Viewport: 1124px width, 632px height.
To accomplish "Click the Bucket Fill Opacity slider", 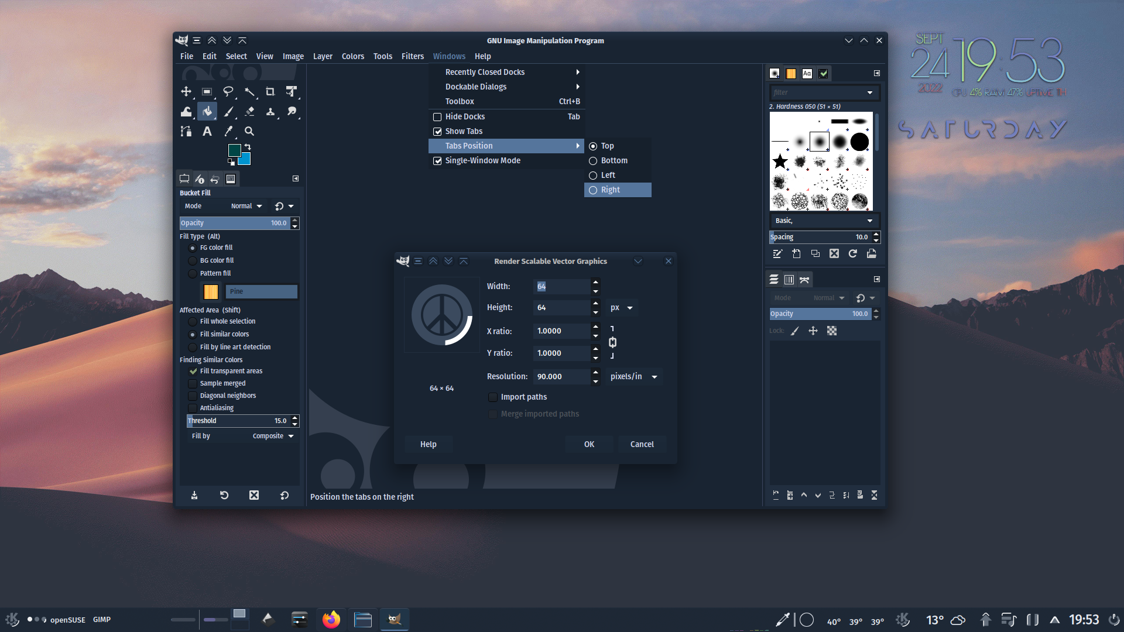I will pos(235,223).
